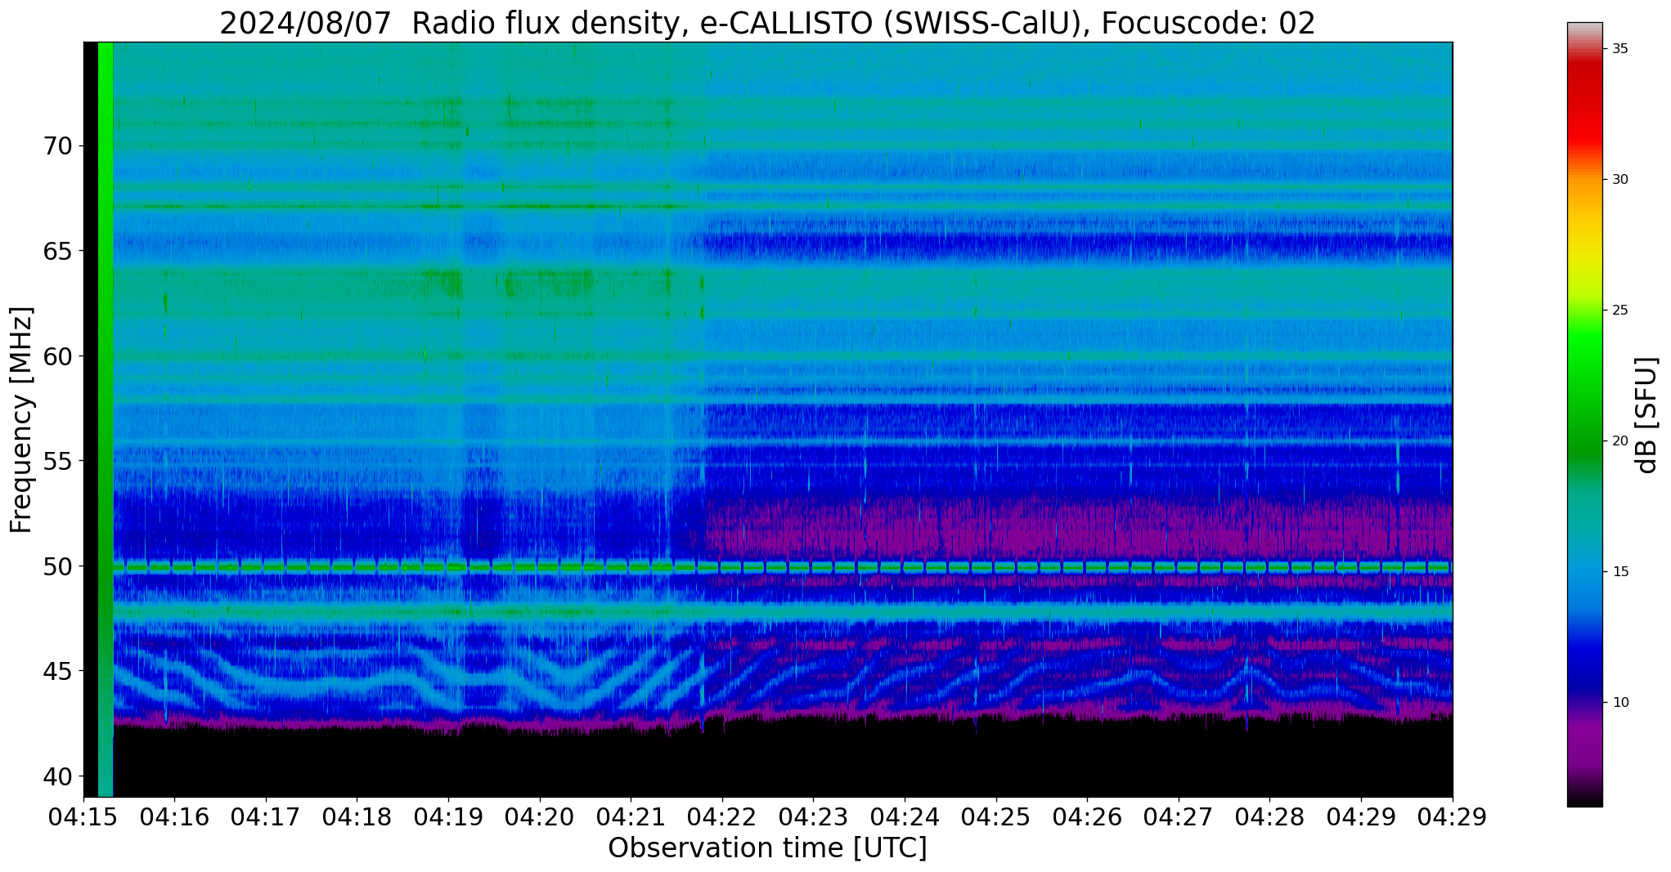Screen dimensions: 1671x872
Task: Click the 'Frequency [MHz]' y-axis label
Action: click(22, 420)
